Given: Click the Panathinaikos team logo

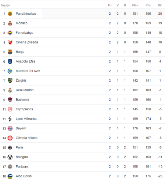Looking at the screenshot, I should [10, 14].
